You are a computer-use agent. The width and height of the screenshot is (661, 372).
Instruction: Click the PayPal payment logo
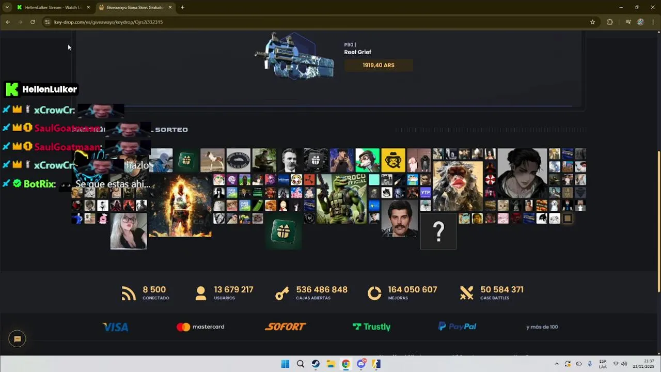point(457,327)
